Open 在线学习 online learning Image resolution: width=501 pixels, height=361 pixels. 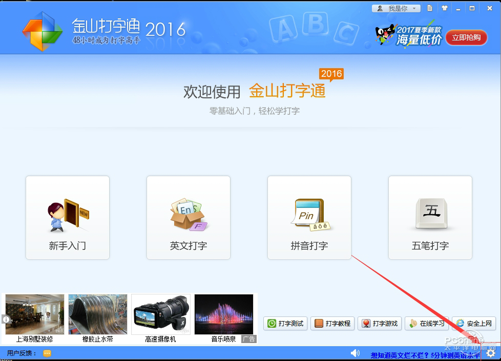pos(427,323)
